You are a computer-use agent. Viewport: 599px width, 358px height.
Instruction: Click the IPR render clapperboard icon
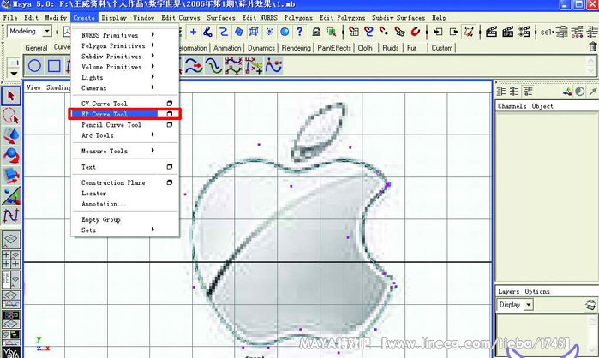coord(507,32)
